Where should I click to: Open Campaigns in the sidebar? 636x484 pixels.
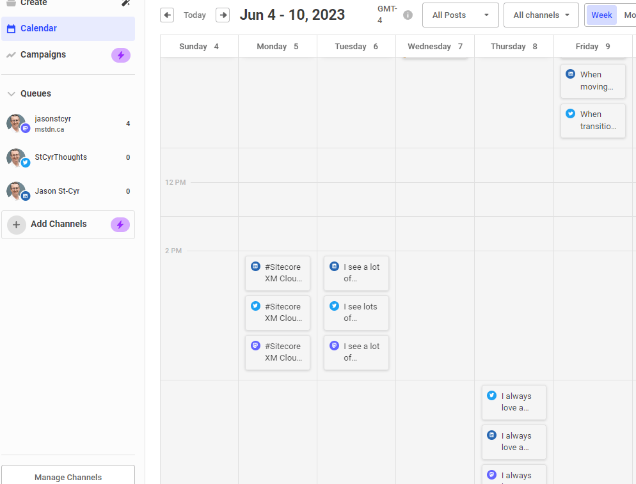point(43,55)
